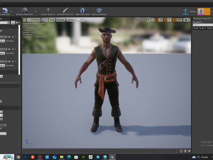This screenshot has width=213, height=160.
Task: Click the Bake out Materials icon
Action: pyautogui.click(x=99, y=10)
